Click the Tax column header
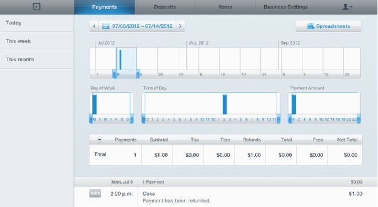This screenshot has height=207, width=378. point(195,140)
